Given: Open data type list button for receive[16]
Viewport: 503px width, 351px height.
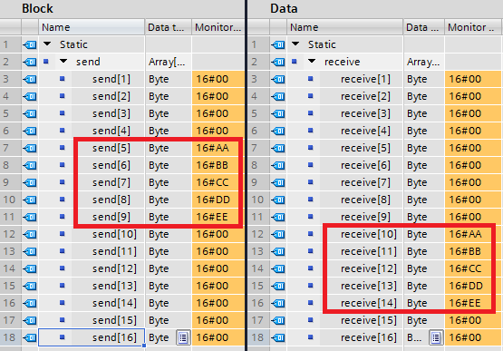Looking at the screenshot, I should [x=436, y=337].
